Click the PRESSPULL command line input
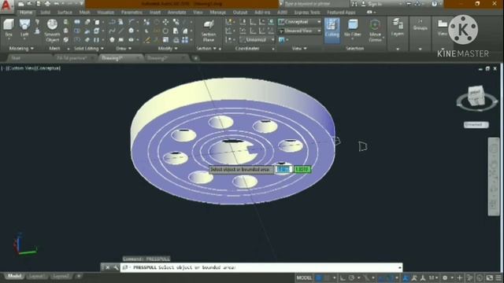The image size is (504, 283). coord(261,267)
